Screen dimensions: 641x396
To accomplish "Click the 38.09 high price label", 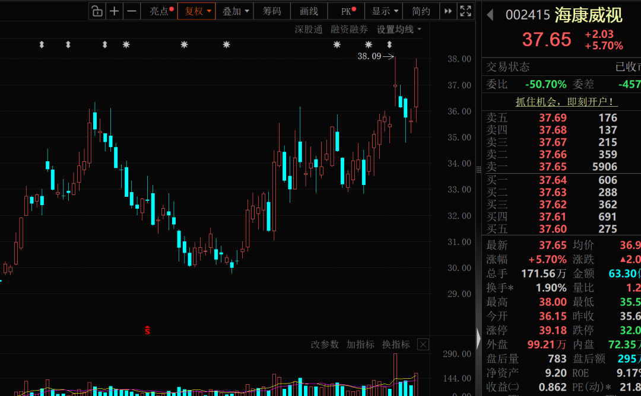I will click(x=369, y=56).
